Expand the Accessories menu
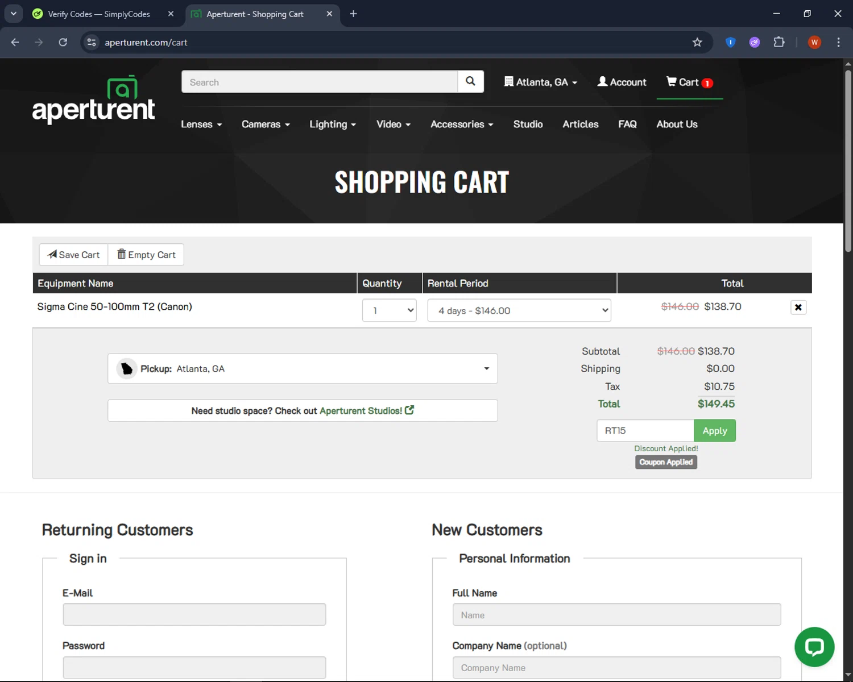 click(x=462, y=124)
